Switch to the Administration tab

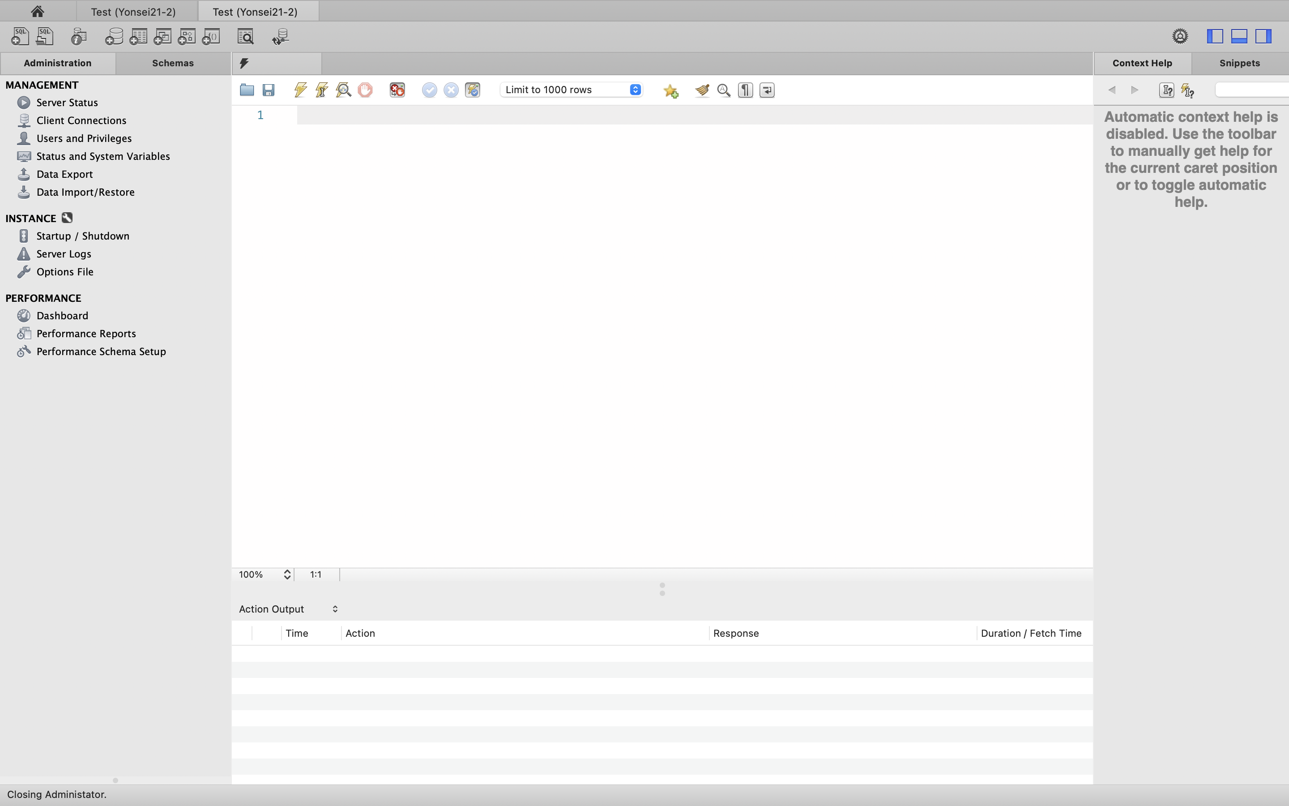[x=58, y=63]
